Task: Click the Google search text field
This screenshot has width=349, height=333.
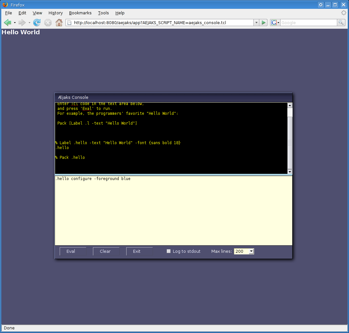Action: tap(308, 23)
